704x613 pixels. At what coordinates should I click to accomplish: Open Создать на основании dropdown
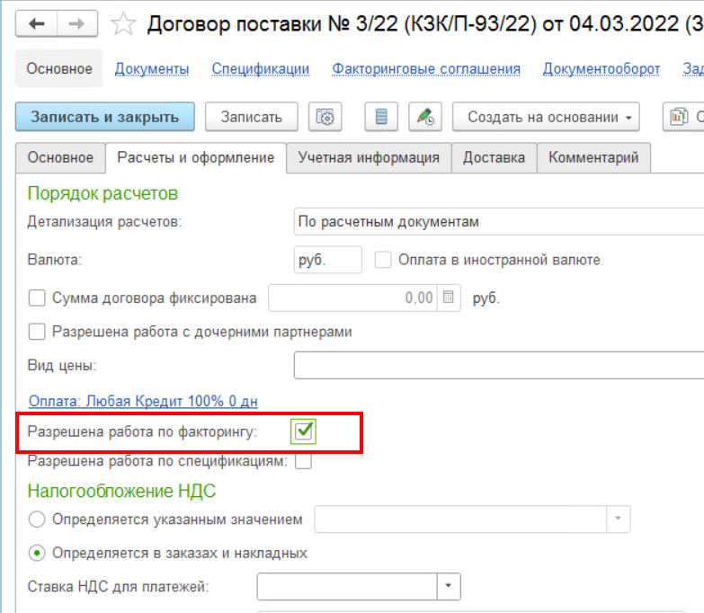coord(546,117)
